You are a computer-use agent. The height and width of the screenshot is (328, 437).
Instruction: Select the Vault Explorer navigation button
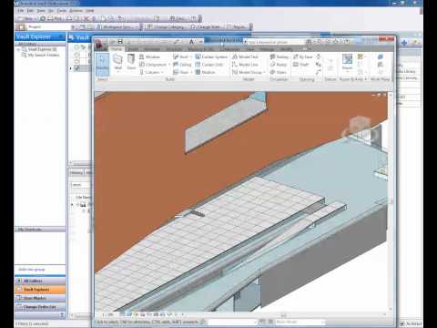40,290
